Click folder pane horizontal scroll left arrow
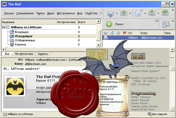This screenshot has width=176, height=118. [3, 49]
